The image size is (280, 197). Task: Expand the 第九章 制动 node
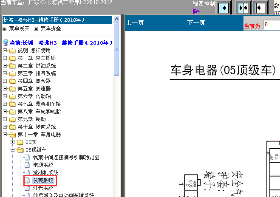[x=5, y=119]
